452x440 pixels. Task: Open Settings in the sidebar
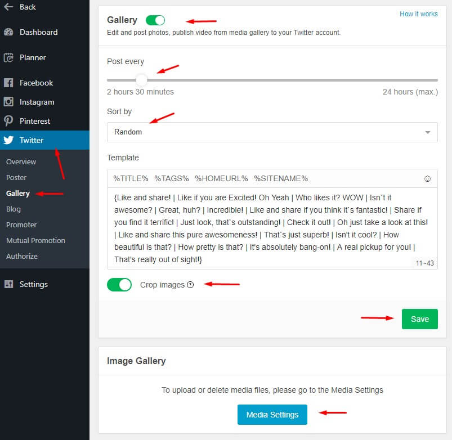pyautogui.click(x=44, y=284)
